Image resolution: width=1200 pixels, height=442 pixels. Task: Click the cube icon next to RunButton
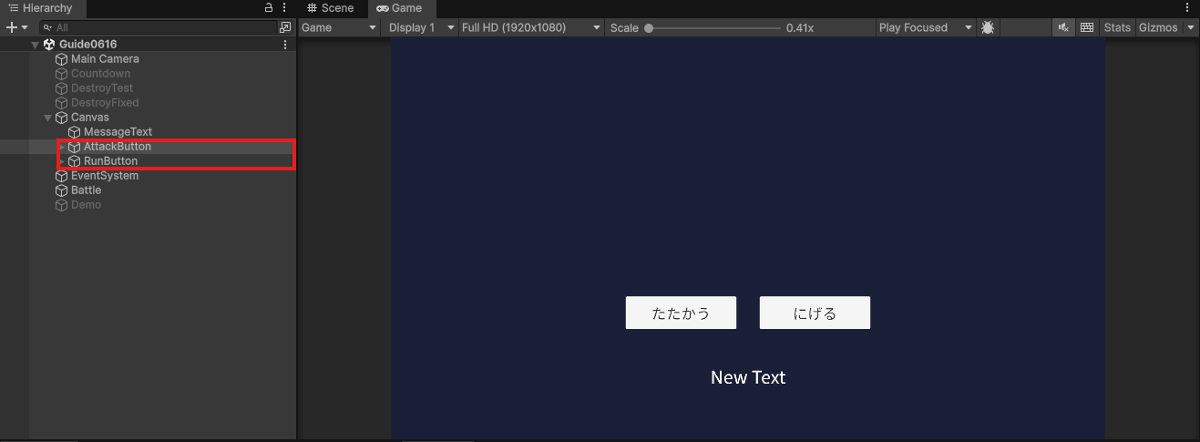pos(75,161)
